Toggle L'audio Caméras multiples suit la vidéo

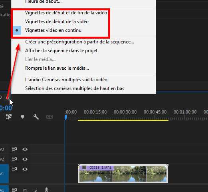(66, 80)
